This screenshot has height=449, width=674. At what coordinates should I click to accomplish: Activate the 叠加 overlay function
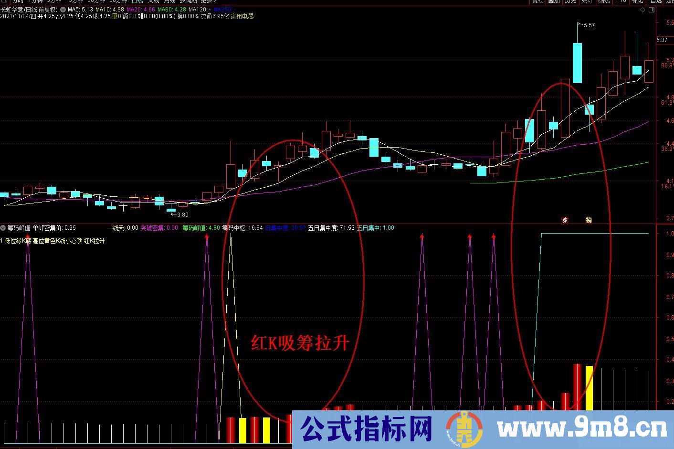pos(555,2)
